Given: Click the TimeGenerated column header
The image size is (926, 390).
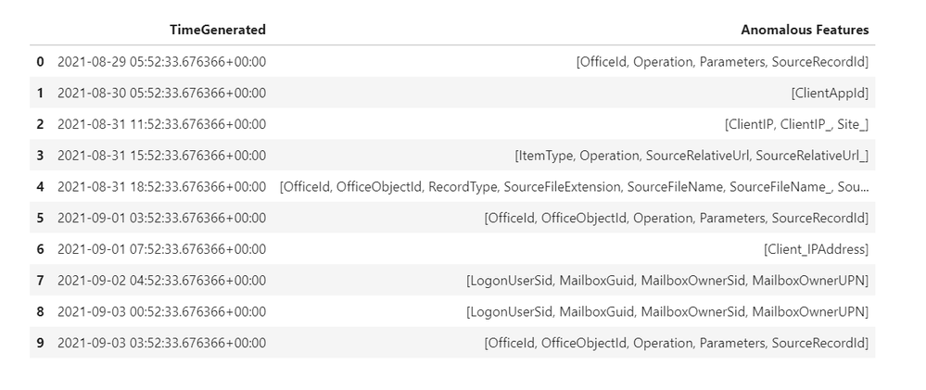Looking at the screenshot, I should tap(217, 30).
